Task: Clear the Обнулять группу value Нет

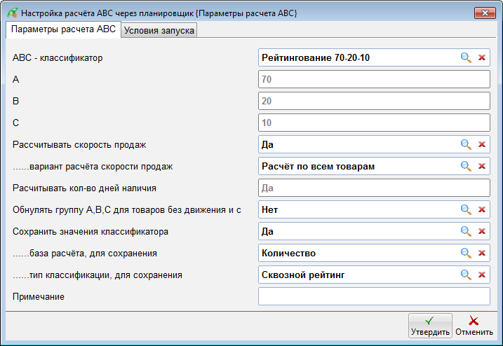Action: point(482,209)
